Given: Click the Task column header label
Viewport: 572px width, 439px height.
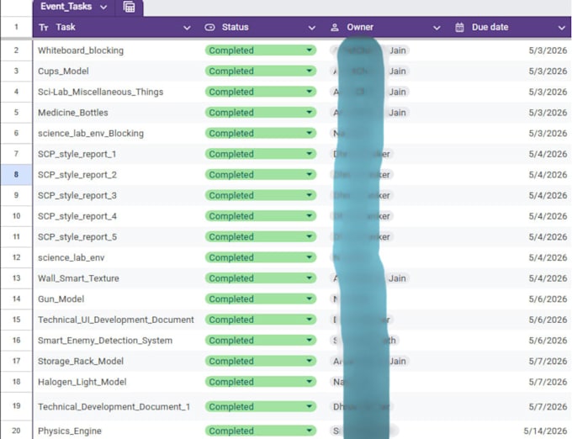Looking at the screenshot, I should click(66, 28).
